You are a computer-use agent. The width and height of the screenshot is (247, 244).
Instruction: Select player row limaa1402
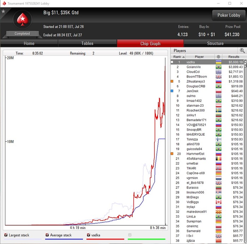click(x=207, y=101)
